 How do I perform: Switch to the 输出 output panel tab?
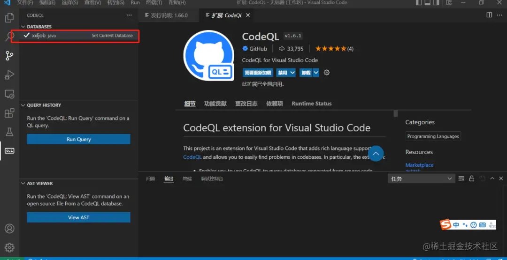coord(169,178)
